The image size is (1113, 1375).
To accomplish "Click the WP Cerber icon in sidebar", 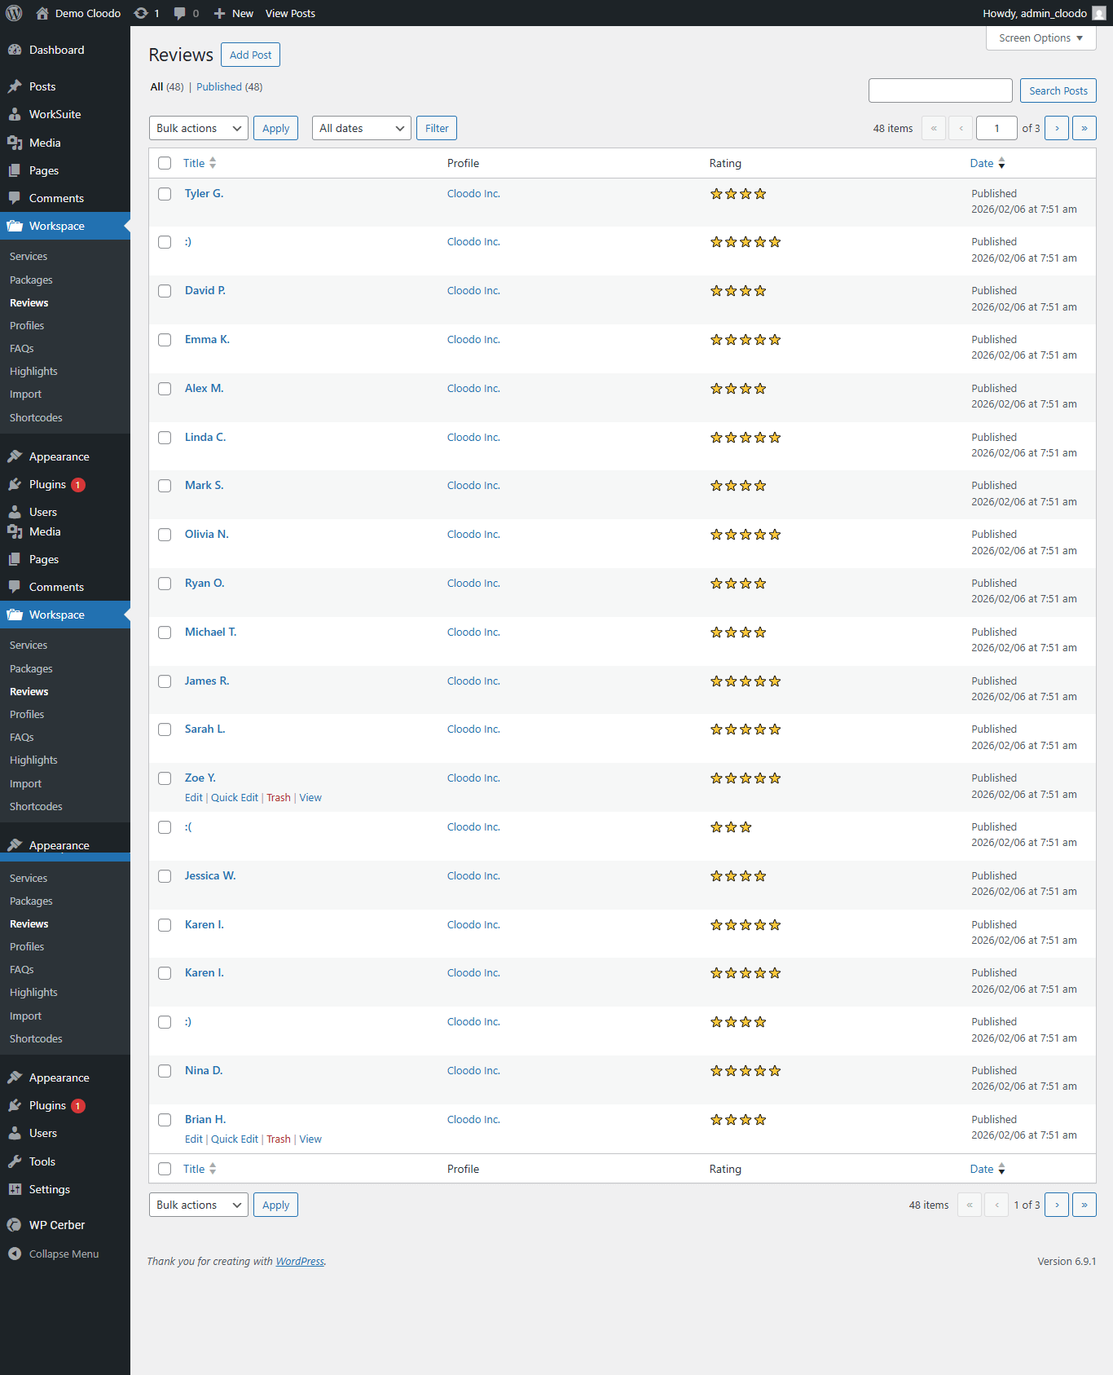I will tap(15, 1225).
